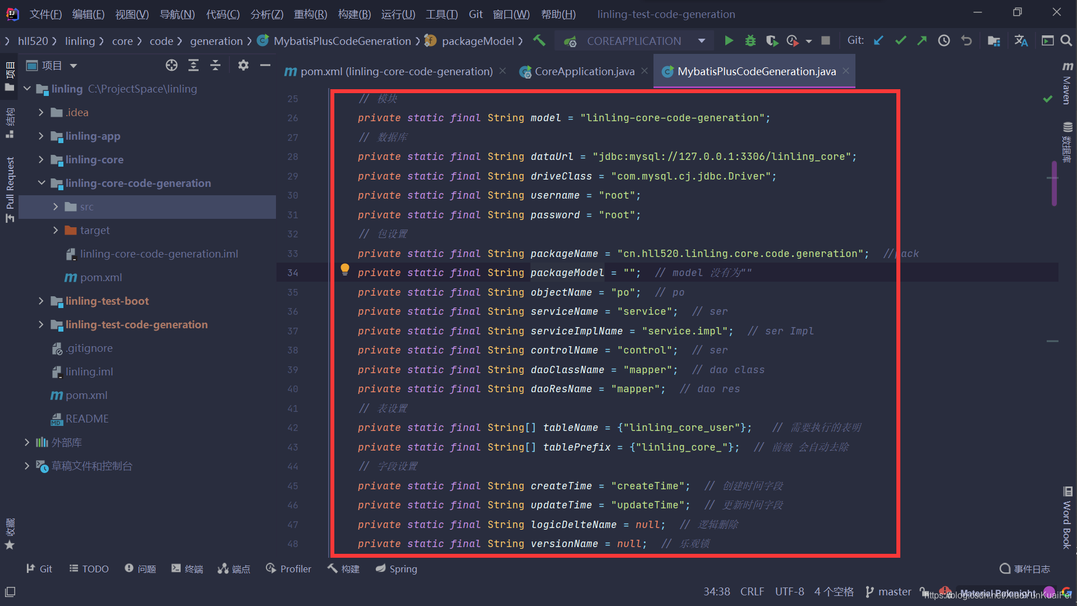
Task: Open the TODO tool window
Action: click(x=89, y=569)
